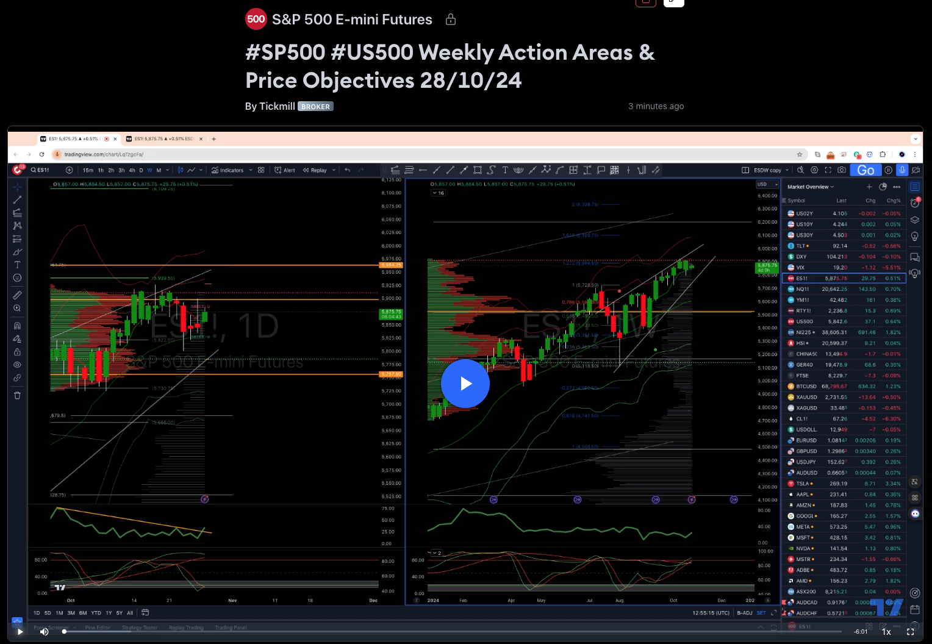Screen dimensions: 932x644
Task: Open the Go to date calendar icon
Action: [145, 613]
